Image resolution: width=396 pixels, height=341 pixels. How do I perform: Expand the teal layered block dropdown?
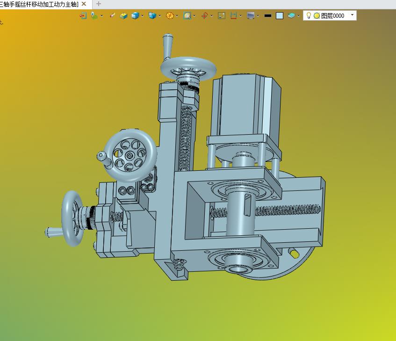(298, 16)
